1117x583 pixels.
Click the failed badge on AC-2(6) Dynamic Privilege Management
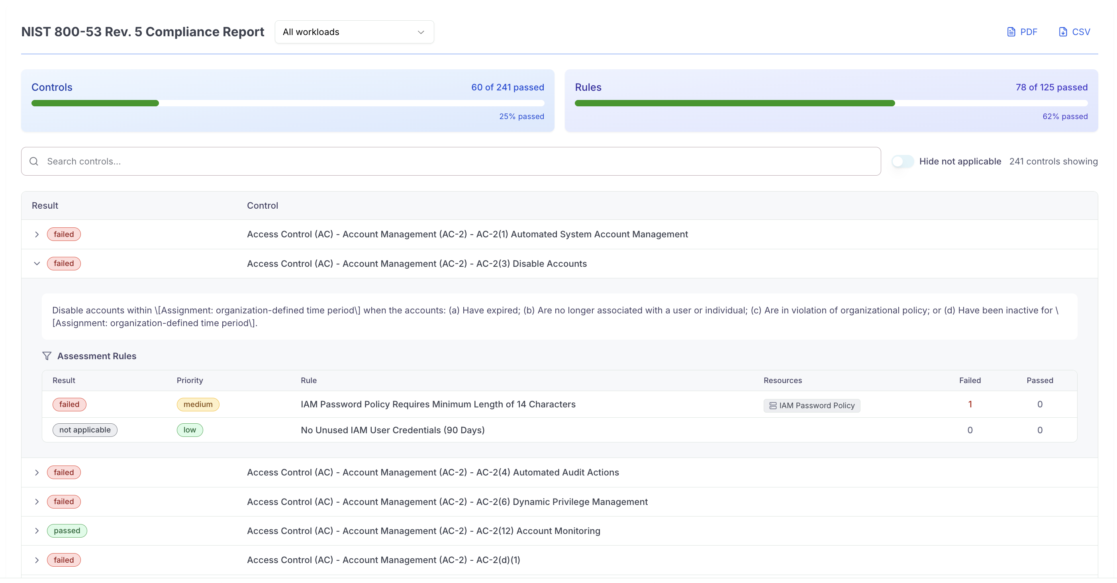pos(64,501)
